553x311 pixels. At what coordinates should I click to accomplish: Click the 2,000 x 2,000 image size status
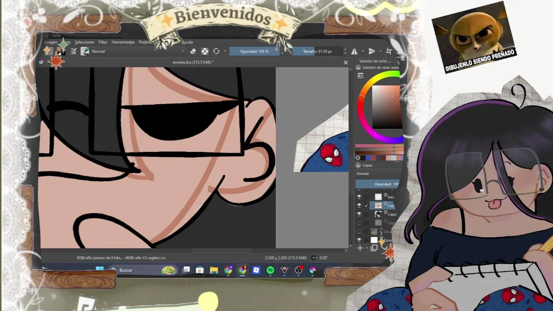tap(286, 258)
